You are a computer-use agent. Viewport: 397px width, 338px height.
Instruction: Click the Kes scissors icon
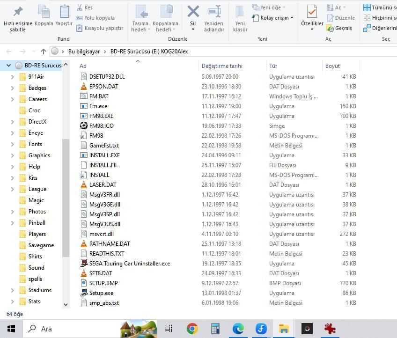[x=80, y=7]
